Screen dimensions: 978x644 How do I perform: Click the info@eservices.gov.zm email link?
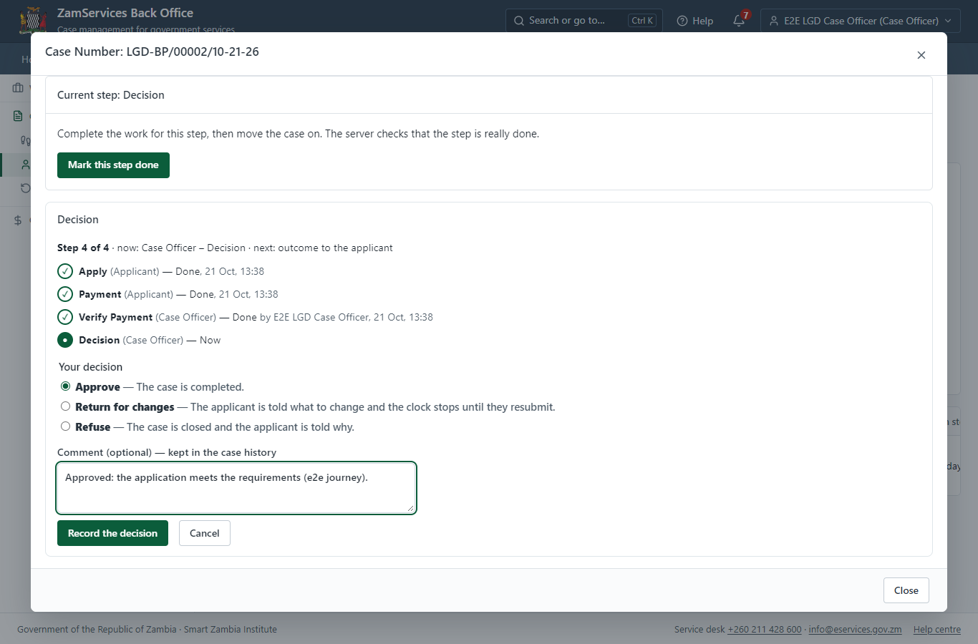(x=855, y=630)
